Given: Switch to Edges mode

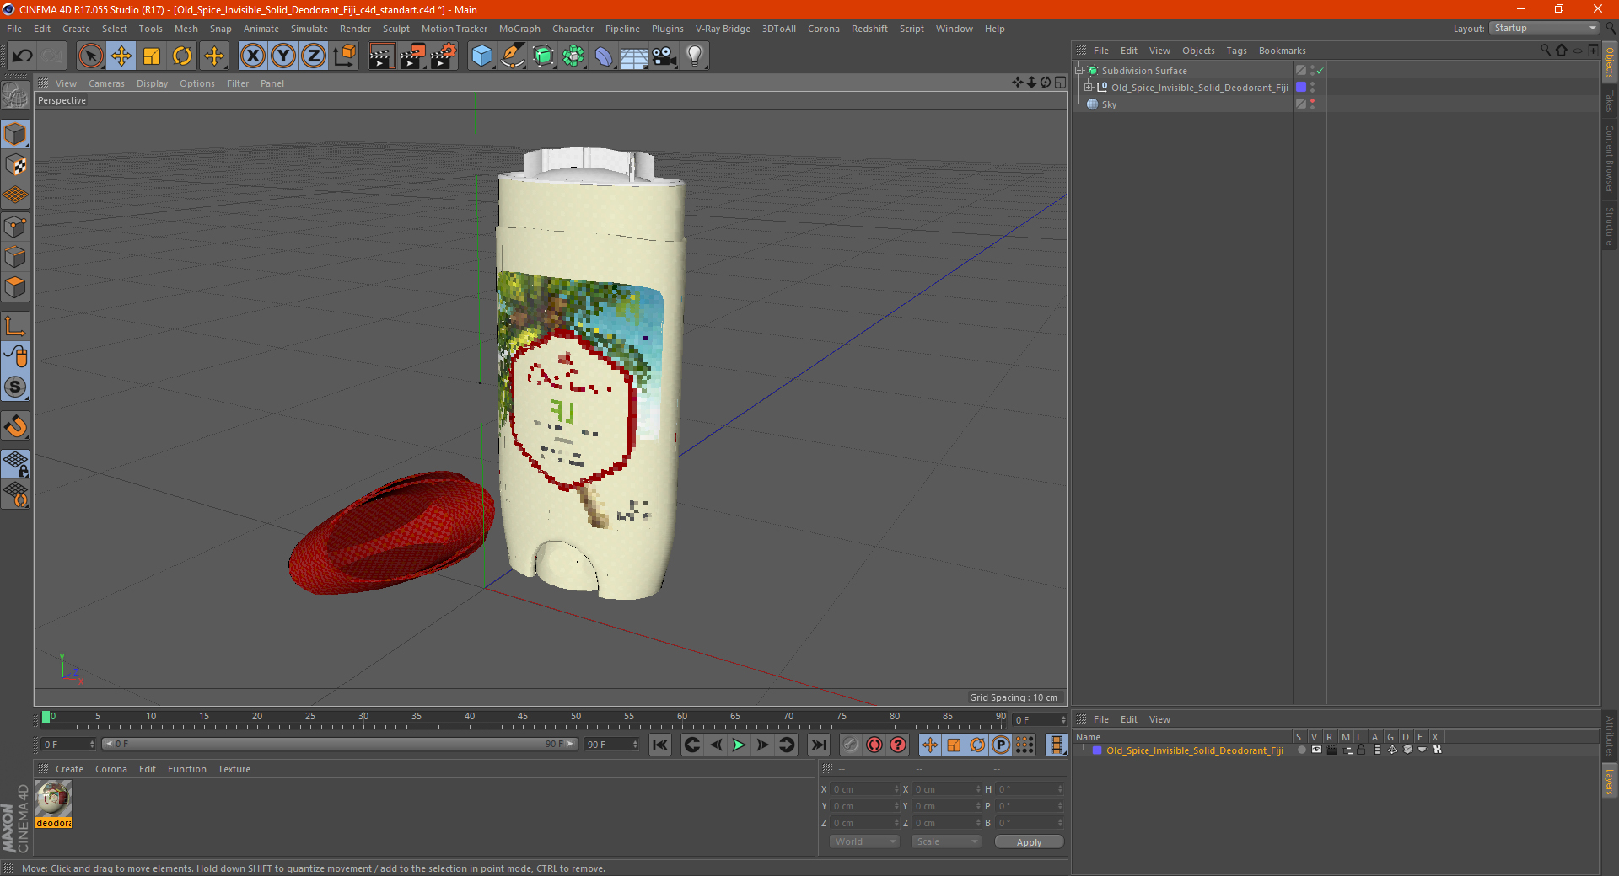Looking at the screenshot, I should click(x=15, y=256).
